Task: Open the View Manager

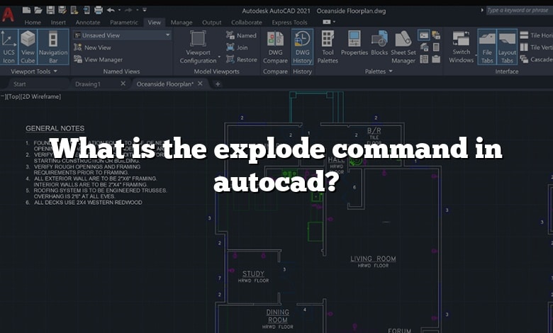Action: 103,60
